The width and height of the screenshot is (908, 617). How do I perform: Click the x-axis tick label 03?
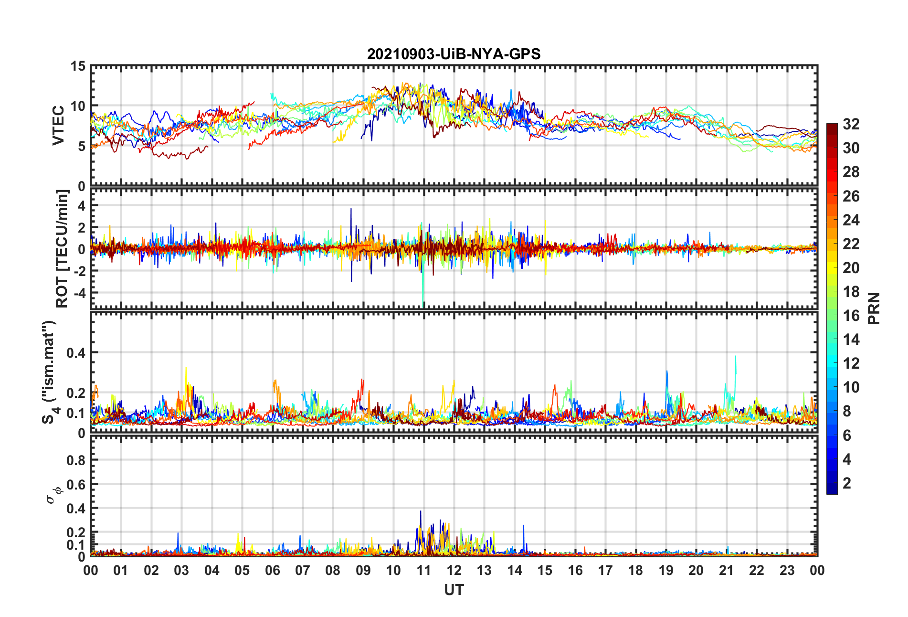tap(181, 570)
